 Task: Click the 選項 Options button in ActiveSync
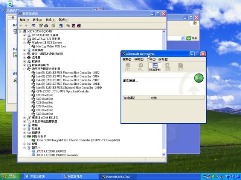coord(181,67)
